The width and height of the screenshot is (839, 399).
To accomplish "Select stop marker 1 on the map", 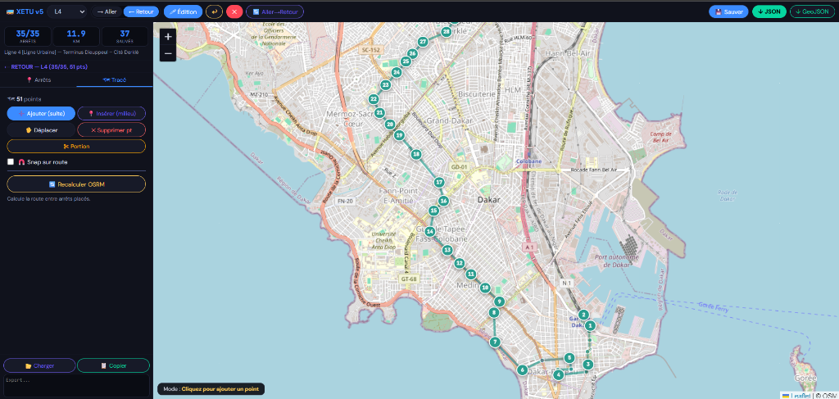I will 590,325.
